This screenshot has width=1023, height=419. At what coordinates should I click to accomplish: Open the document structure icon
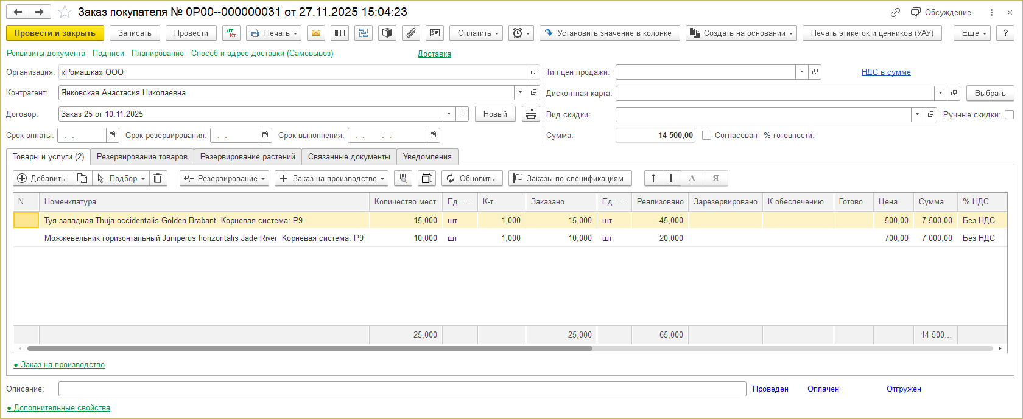[x=364, y=33]
